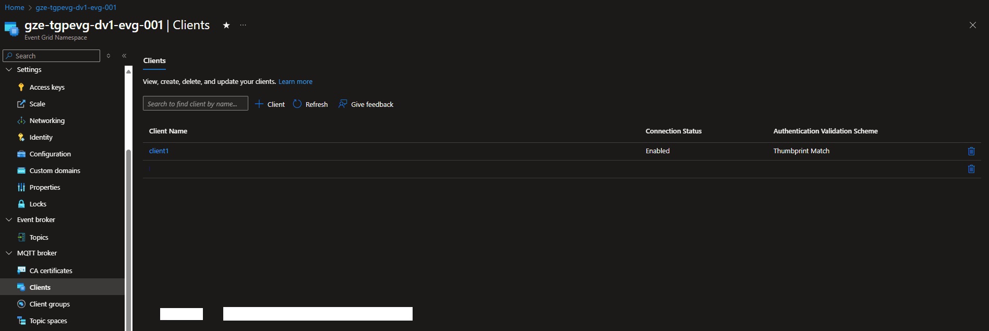The height and width of the screenshot is (331, 989).
Task: Open Topic spaces page
Action: (48, 321)
